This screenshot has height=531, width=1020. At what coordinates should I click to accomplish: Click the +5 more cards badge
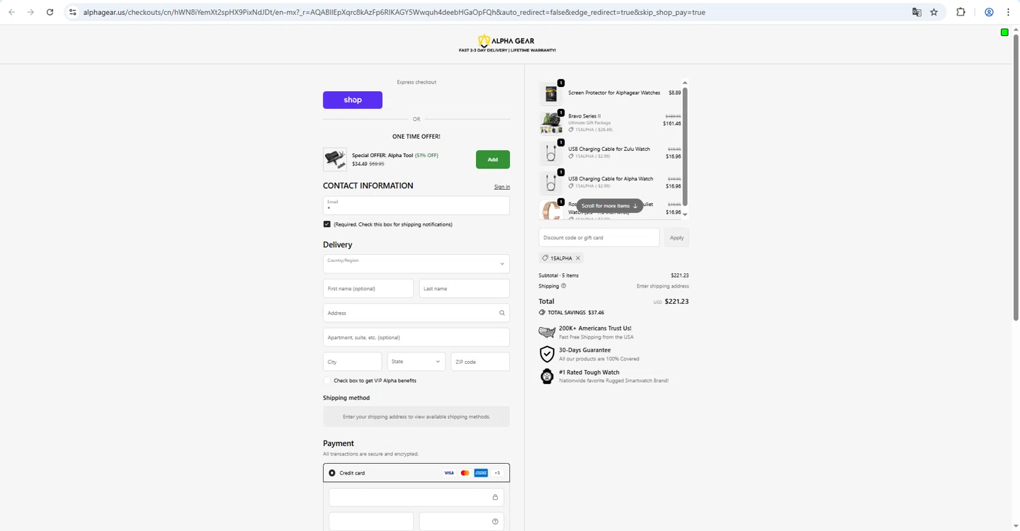click(x=497, y=473)
